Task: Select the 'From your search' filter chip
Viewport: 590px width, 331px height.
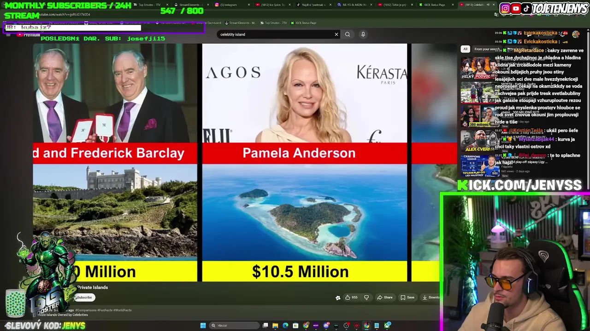Action: 487,49
